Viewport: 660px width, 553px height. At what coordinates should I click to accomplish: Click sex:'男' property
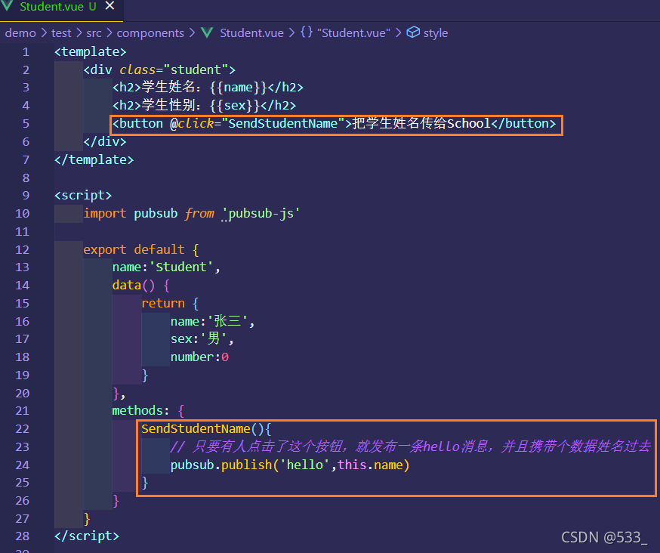pos(199,338)
